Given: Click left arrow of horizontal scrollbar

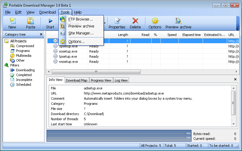Looking at the screenshot, I should pyautogui.click(x=49, y=72).
